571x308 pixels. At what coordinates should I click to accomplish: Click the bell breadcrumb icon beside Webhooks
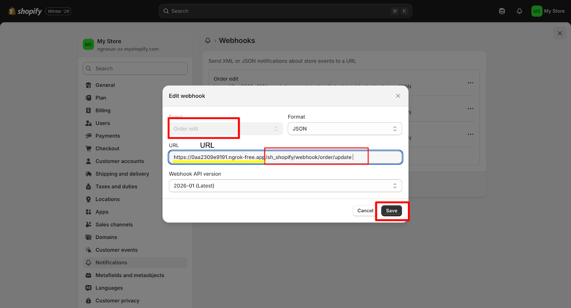coord(208,41)
